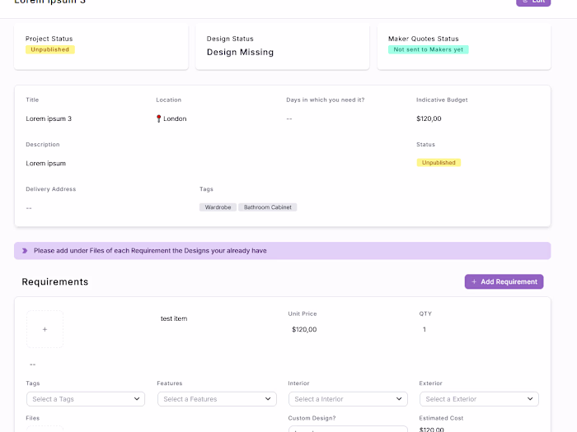Click the red location pin beside London
577x432 pixels.
coord(158,118)
